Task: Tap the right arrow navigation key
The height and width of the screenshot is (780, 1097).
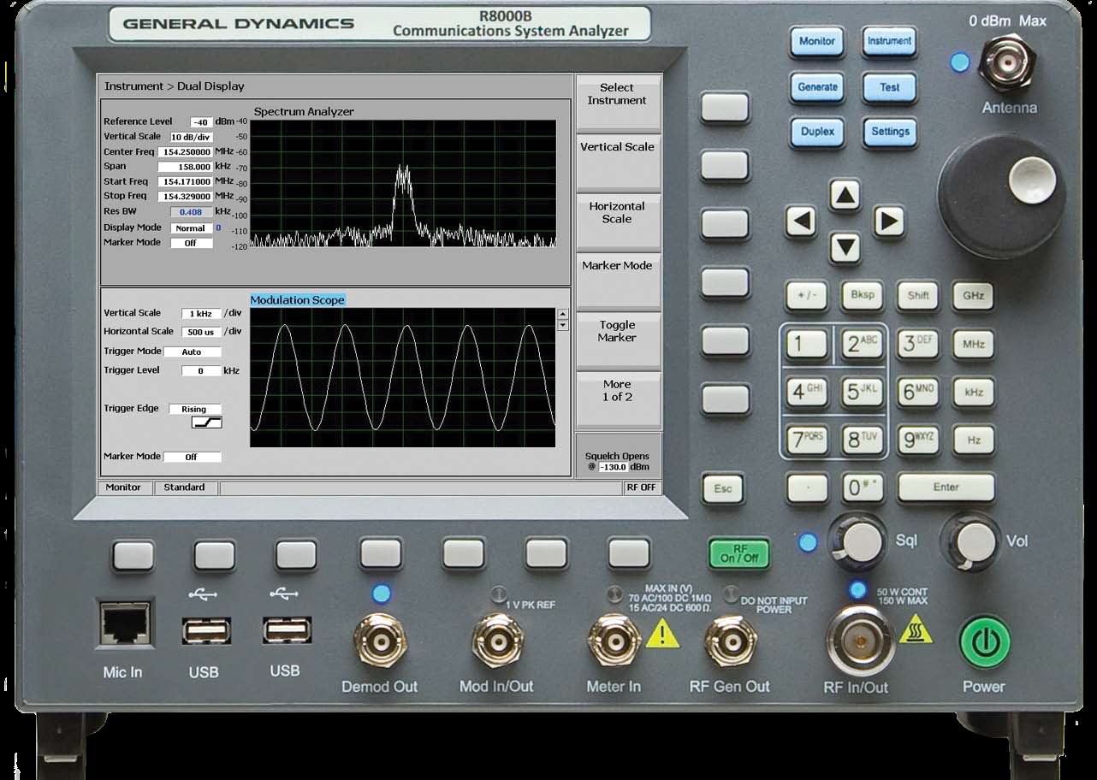Action: click(889, 222)
